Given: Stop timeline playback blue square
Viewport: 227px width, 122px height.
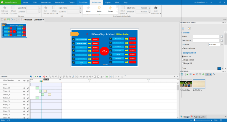Looking at the screenshot, I should click(x=40, y=77).
